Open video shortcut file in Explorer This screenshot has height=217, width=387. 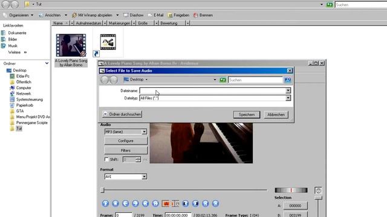[x=108, y=42]
